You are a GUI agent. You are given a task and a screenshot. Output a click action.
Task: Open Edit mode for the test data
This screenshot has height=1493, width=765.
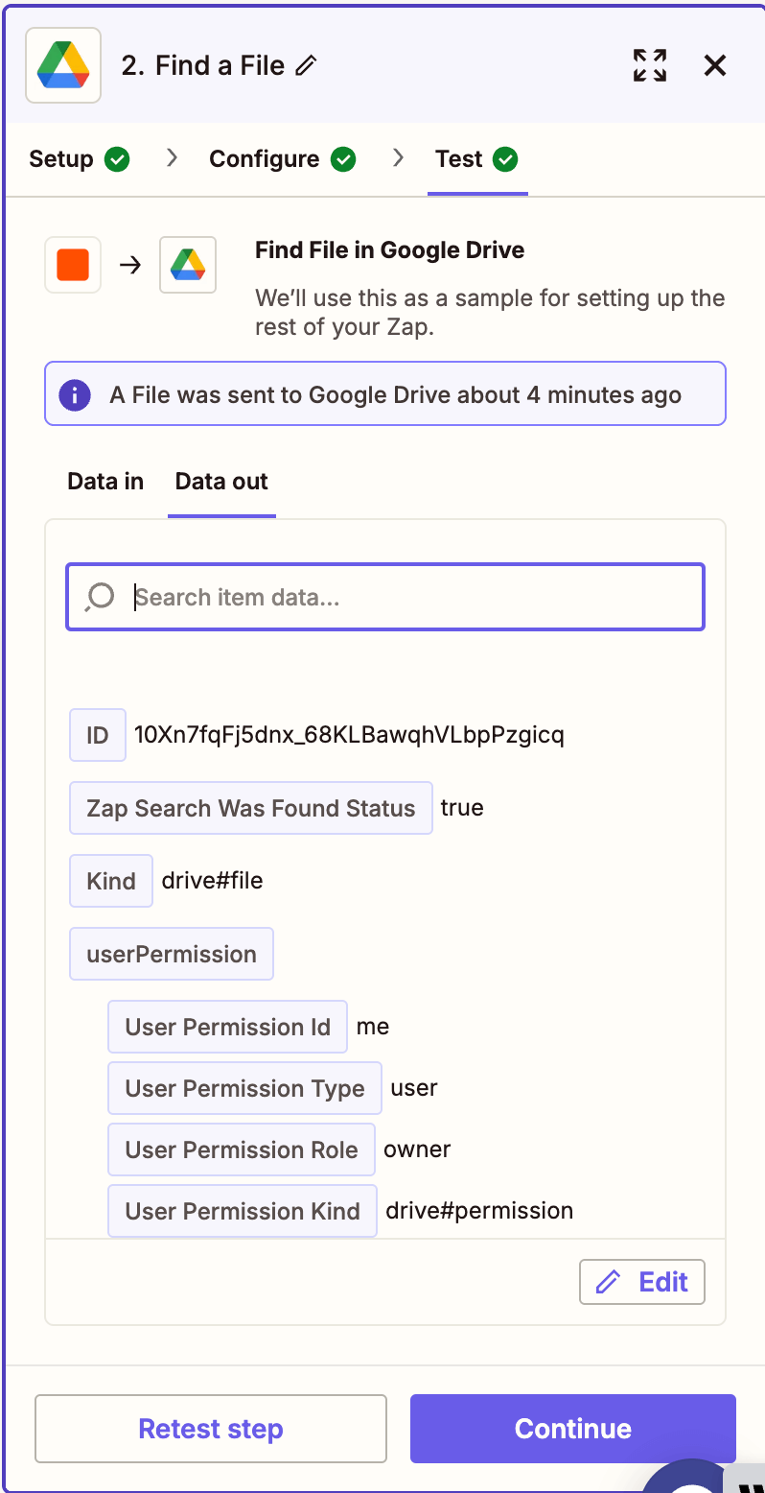click(641, 1281)
